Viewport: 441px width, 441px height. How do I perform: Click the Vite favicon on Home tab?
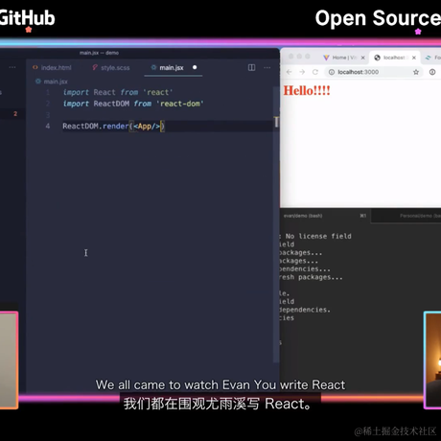[x=326, y=58]
